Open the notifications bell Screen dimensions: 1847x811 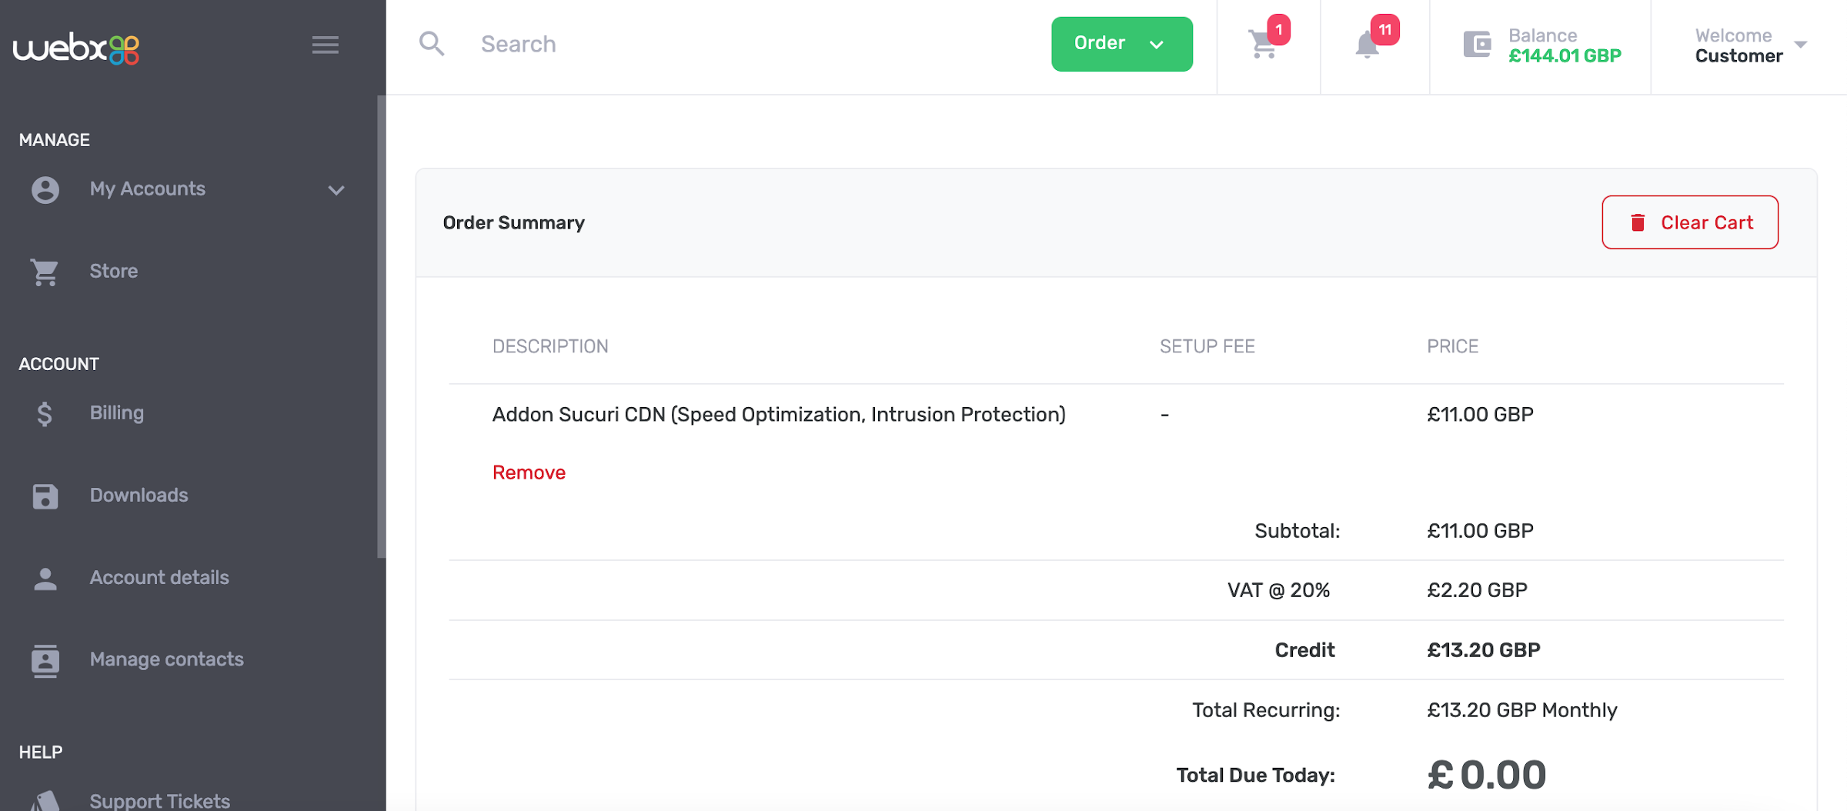point(1368,45)
